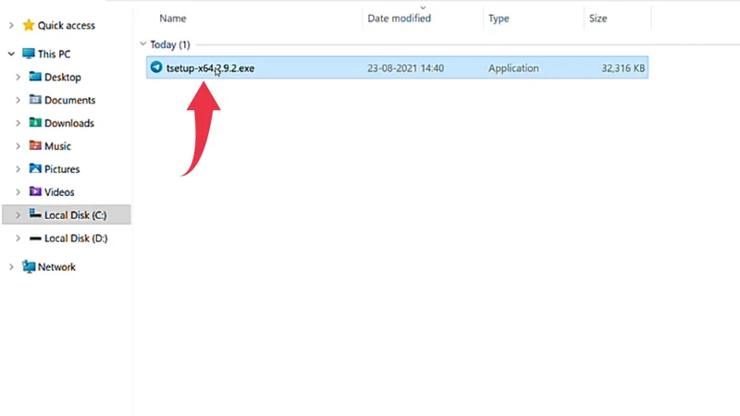Click the Desktop folder icon
Image resolution: width=740 pixels, height=416 pixels.
click(x=35, y=77)
